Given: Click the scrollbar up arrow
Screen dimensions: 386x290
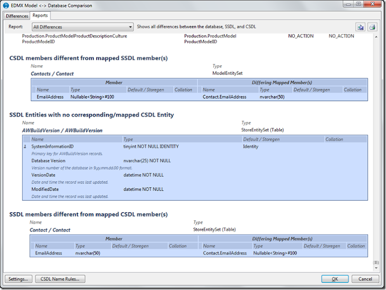Looking at the screenshot, I should click(x=376, y=37).
